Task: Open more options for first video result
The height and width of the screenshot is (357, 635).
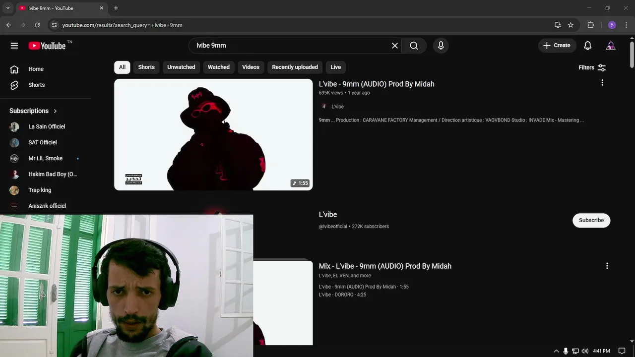Action: (x=602, y=83)
